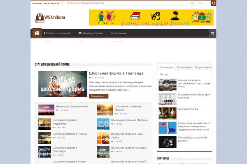Click the comments icon under Thailand article
The width and height of the screenshot is (247, 164).
pyautogui.click(x=90, y=77)
